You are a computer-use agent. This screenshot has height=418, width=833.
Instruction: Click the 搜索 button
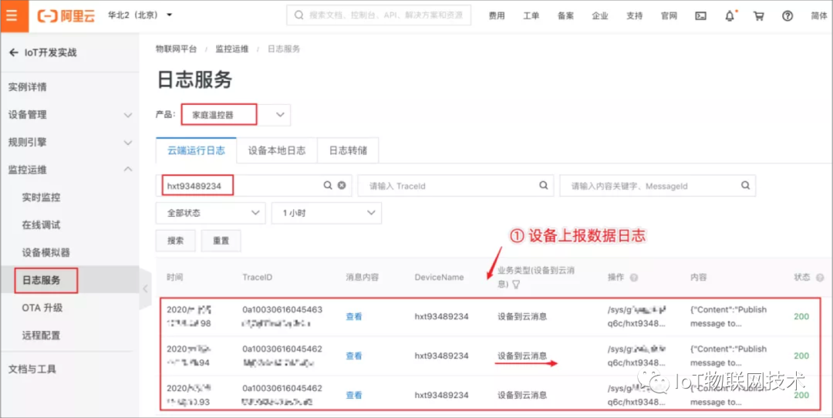tap(175, 241)
